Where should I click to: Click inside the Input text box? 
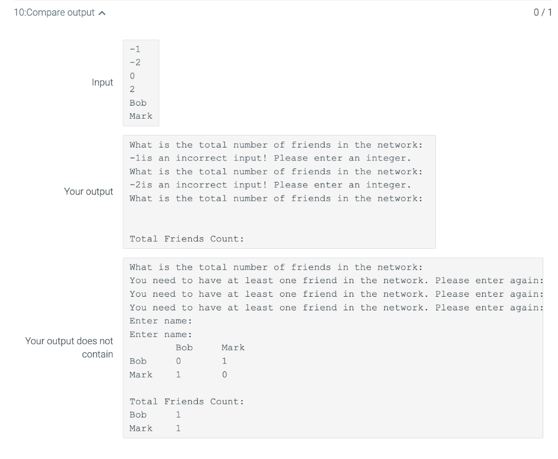[x=141, y=82]
